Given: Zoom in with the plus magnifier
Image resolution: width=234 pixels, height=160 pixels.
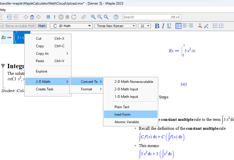Looking at the screenshot, I should [93, 17].
